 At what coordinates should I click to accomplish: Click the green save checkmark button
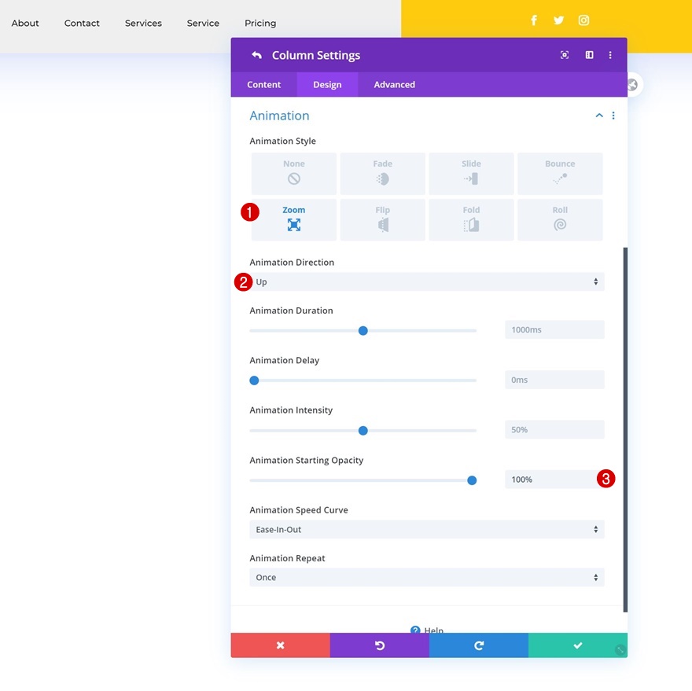(578, 645)
